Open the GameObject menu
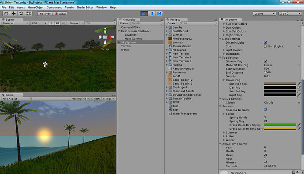The image size is (304, 174). [36, 8]
